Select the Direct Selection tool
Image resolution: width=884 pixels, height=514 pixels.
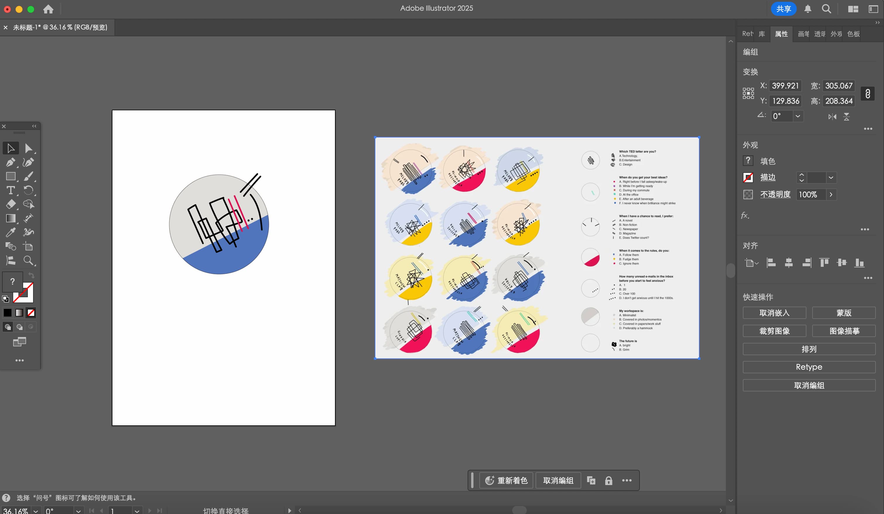coord(29,148)
